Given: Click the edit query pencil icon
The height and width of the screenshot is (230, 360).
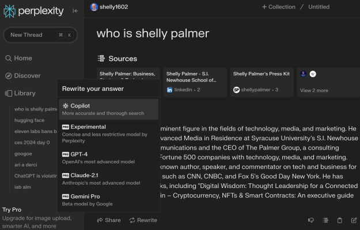Looking at the screenshot, I should [354, 220].
